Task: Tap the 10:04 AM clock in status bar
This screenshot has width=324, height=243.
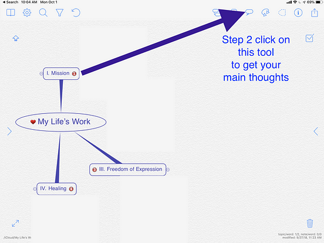Action: pos(29,2)
